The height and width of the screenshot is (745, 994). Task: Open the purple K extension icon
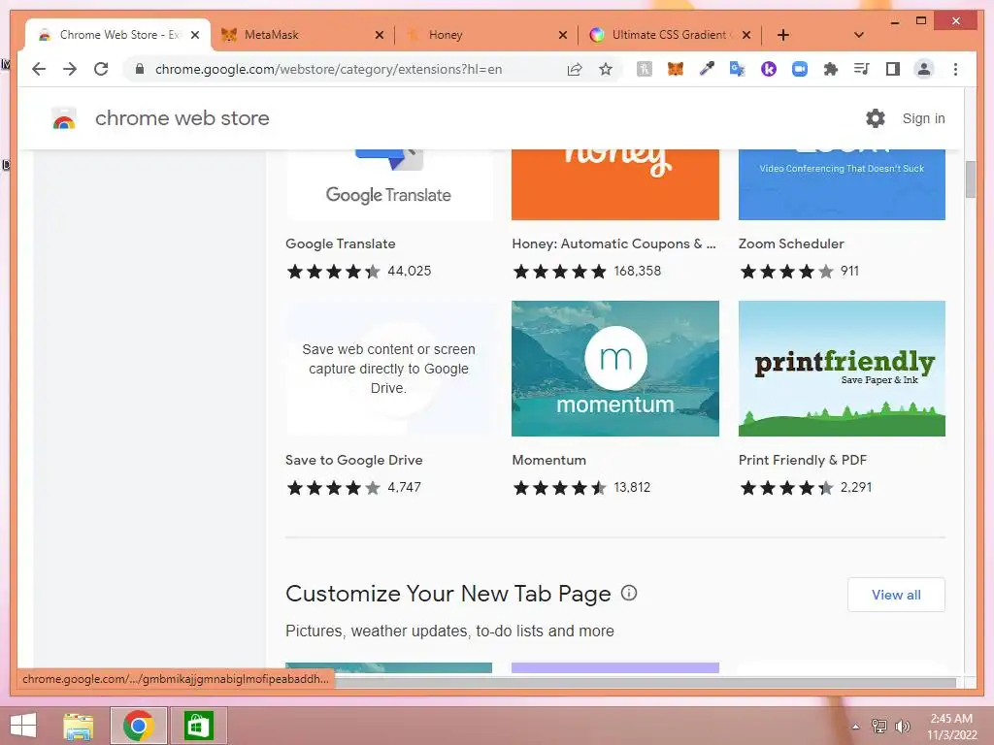click(769, 69)
